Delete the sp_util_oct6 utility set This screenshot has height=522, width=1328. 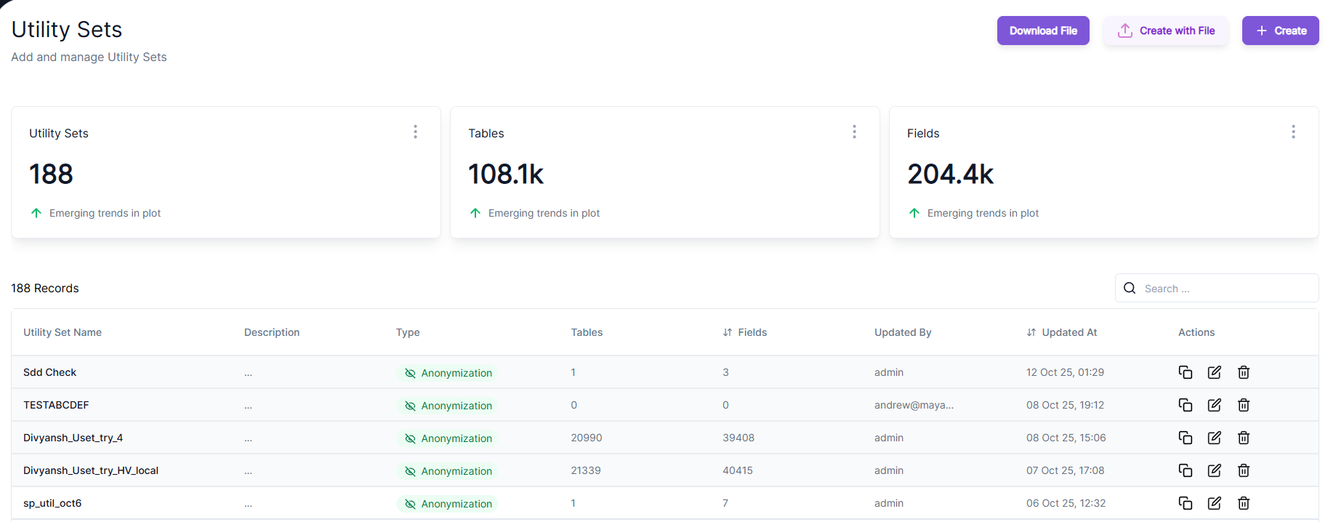click(1243, 503)
